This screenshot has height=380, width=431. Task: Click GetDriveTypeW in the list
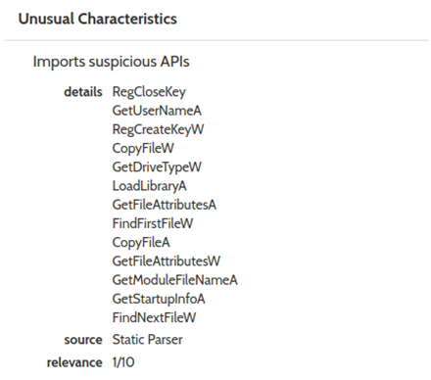click(157, 167)
